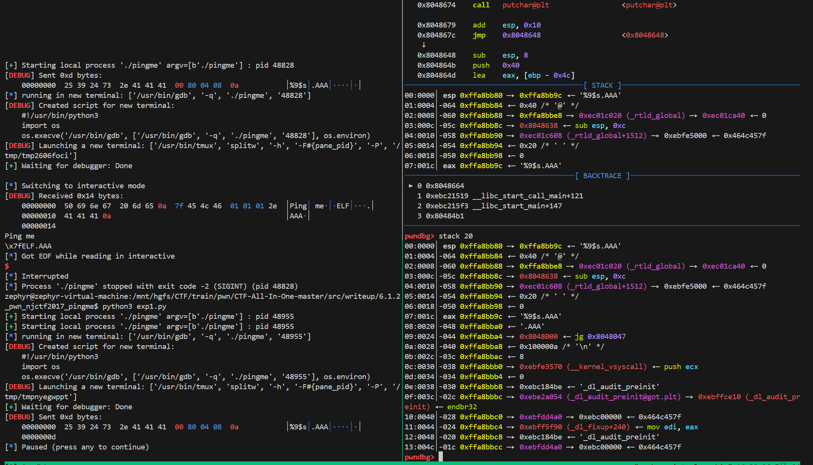Screen dimensions: 813x465
Task: Click the hexdump offset '0000000d'
Action: coord(39,437)
